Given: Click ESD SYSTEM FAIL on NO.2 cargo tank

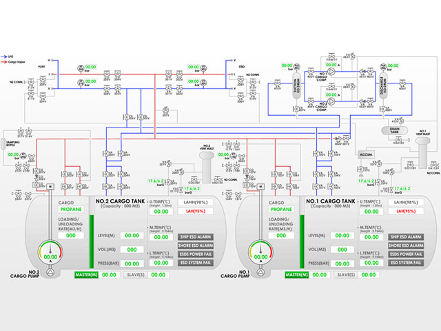Looking at the screenshot, I should coord(196,263).
